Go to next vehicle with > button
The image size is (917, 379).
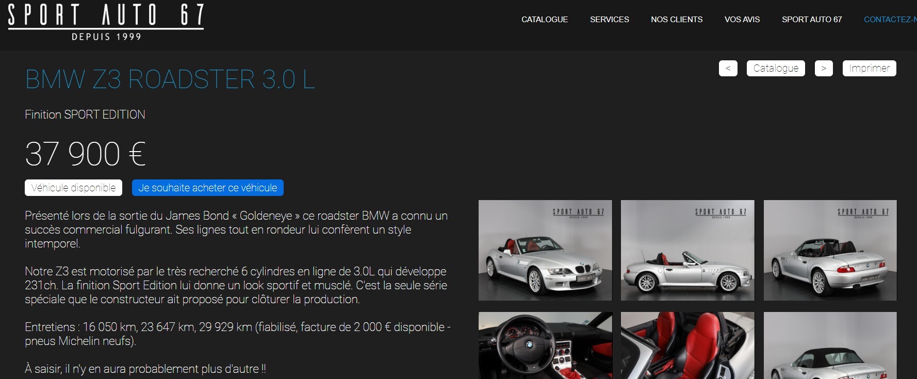click(x=824, y=68)
